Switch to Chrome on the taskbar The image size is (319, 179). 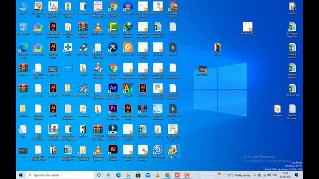(167, 175)
